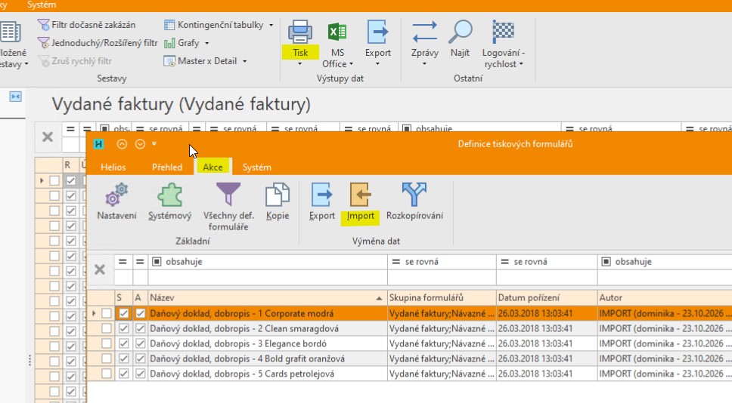Select the Všechny def. formuláře filter icon
Screen dimensions: 732x403
(x=228, y=194)
